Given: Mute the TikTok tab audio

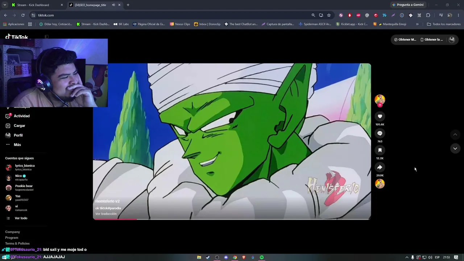Looking at the screenshot, I should (113, 5).
